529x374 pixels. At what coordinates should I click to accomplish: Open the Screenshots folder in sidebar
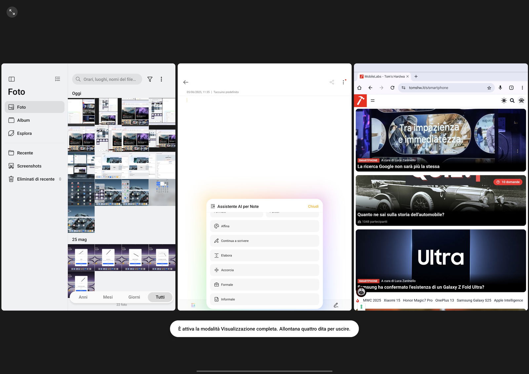pos(29,166)
